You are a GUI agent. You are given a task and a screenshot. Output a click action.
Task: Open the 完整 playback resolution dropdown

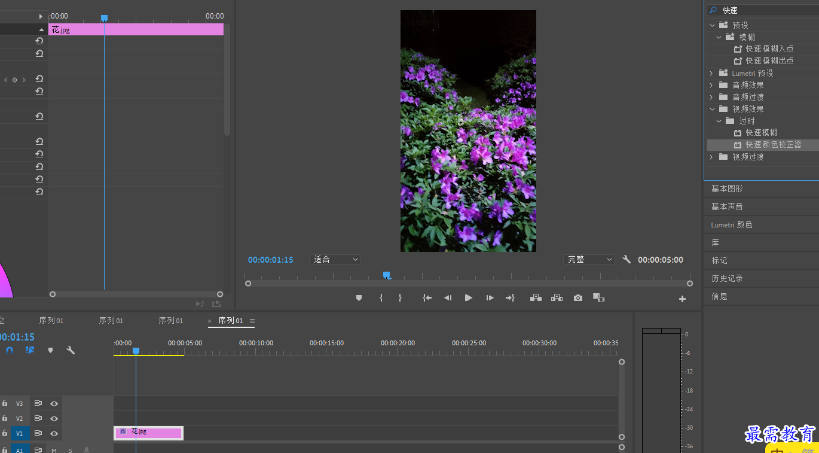tap(589, 260)
